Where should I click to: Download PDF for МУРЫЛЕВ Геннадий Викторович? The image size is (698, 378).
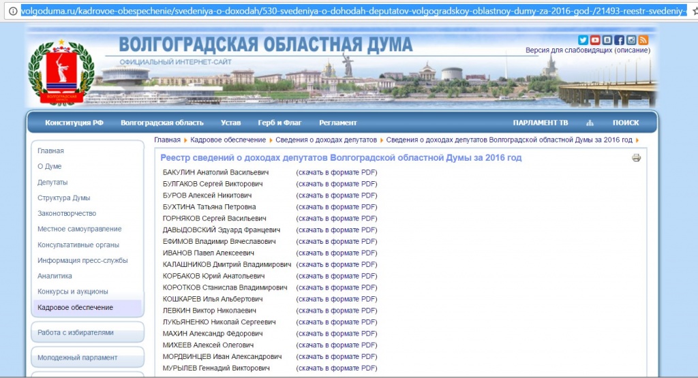[337, 368]
